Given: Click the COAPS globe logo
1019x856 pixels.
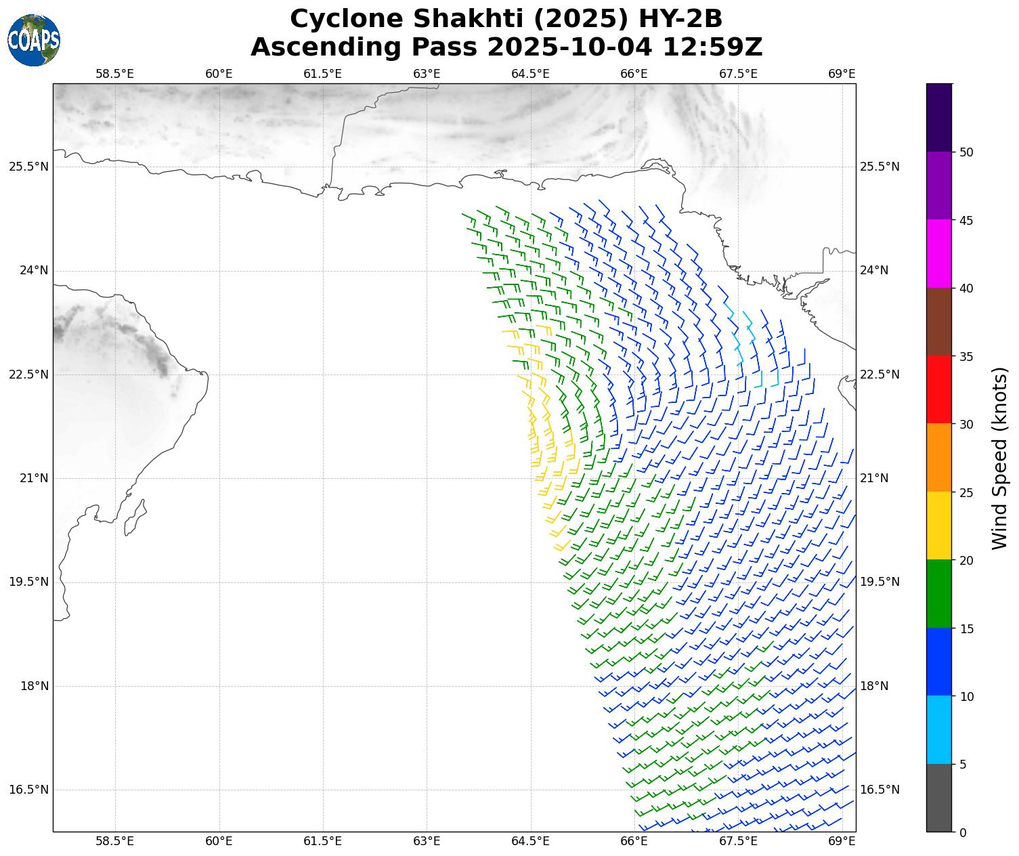Looking at the screenshot, I should pyautogui.click(x=34, y=41).
